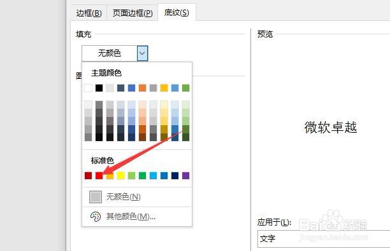Click the palette icon for other colors

click(96, 217)
